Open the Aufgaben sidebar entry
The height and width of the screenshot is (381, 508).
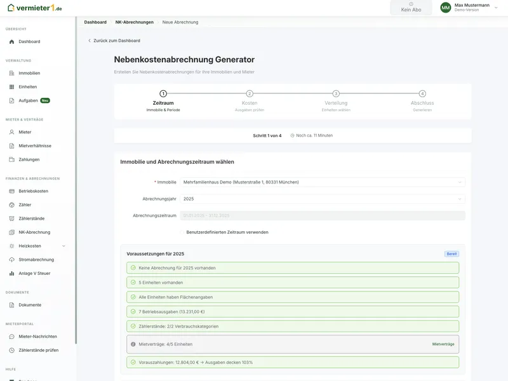tap(28, 100)
